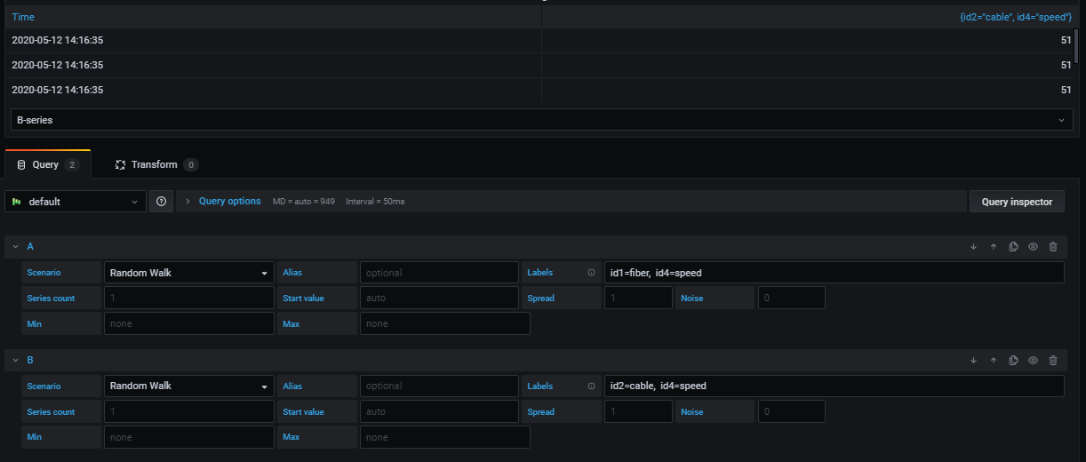The image size is (1086, 462).
Task: Open Scenario dropdown in query A
Action: click(188, 273)
